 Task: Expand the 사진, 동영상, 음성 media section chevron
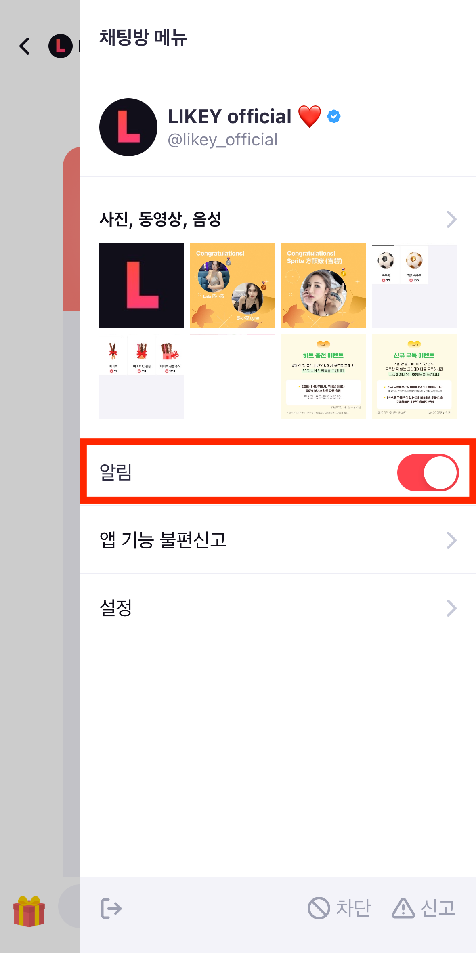click(x=451, y=219)
